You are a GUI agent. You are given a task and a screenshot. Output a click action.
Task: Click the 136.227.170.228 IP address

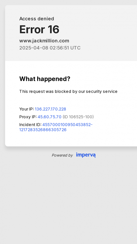click(51, 109)
